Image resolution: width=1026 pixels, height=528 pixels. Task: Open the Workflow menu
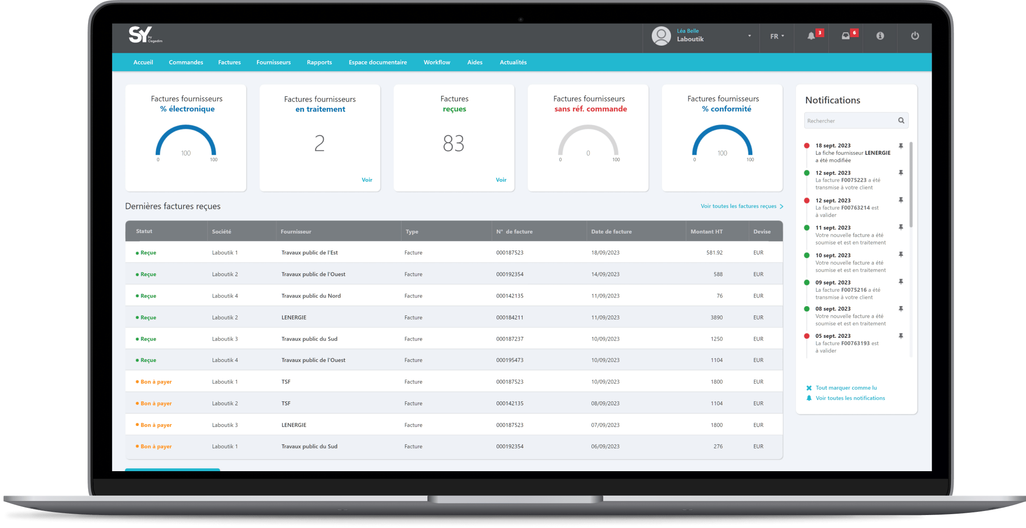(x=437, y=62)
